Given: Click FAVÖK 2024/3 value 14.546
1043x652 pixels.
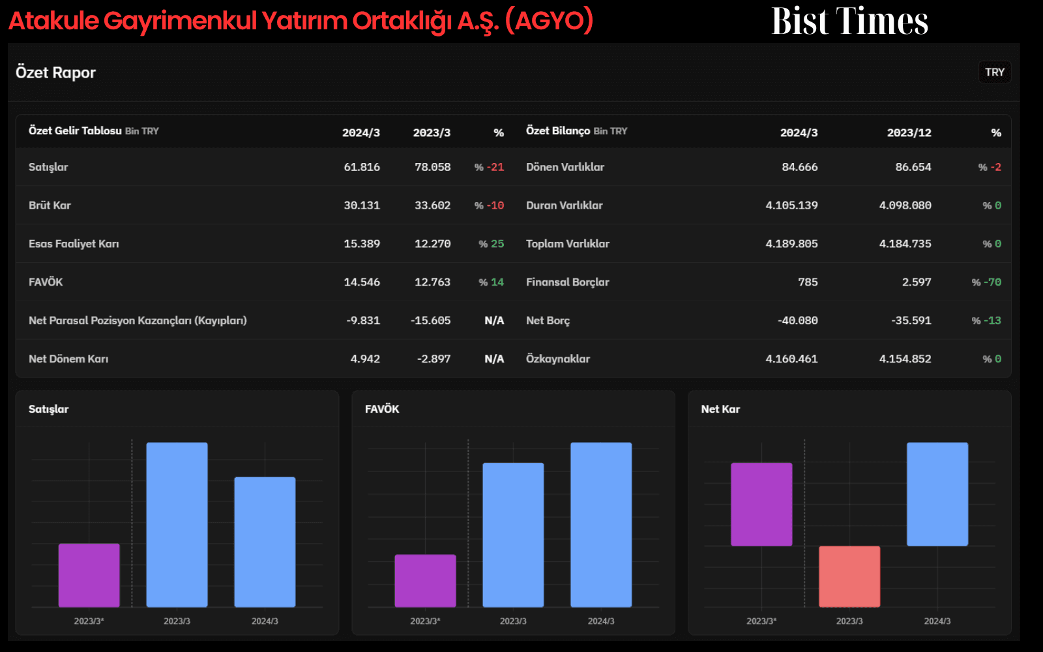Looking at the screenshot, I should pyautogui.click(x=362, y=282).
